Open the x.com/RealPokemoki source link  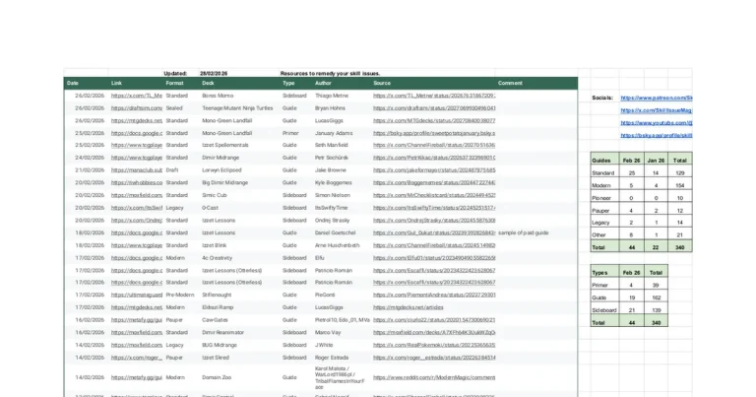click(434, 345)
